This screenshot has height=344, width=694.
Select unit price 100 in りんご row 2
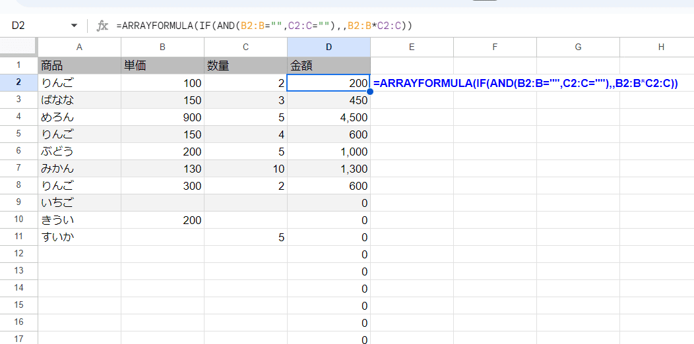click(x=162, y=82)
